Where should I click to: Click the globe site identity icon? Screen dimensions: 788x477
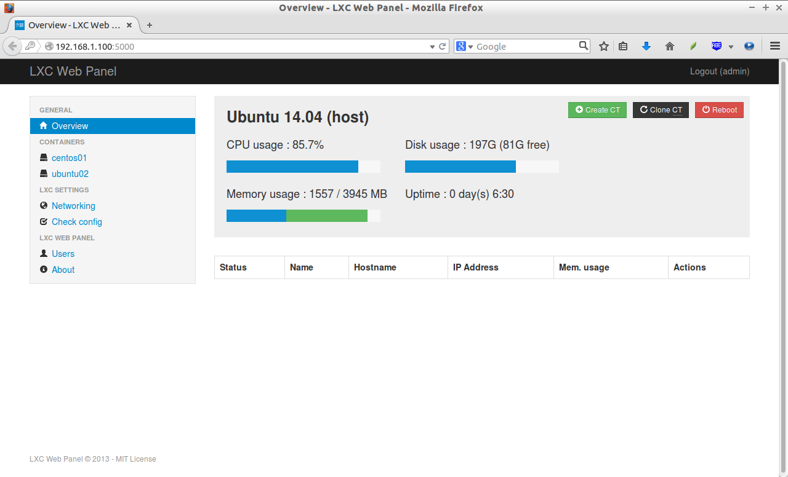pos(49,46)
